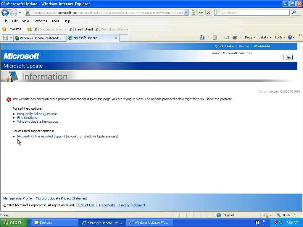Screen dimensions: 303x227
Task: Switch to Windows Update FAQ taskbar window
Action: [150, 223]
